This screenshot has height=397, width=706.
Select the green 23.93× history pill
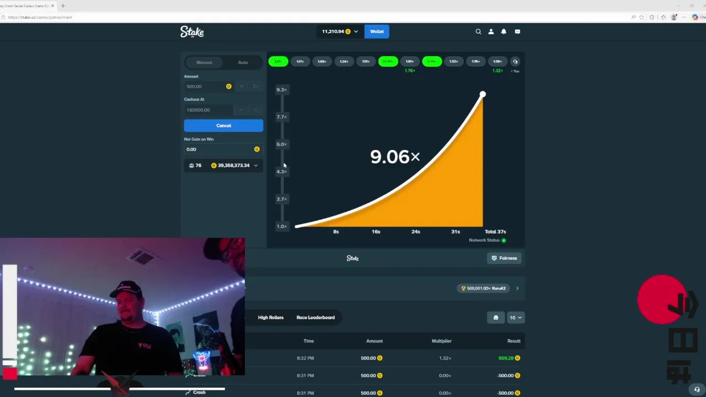point(388,62)
